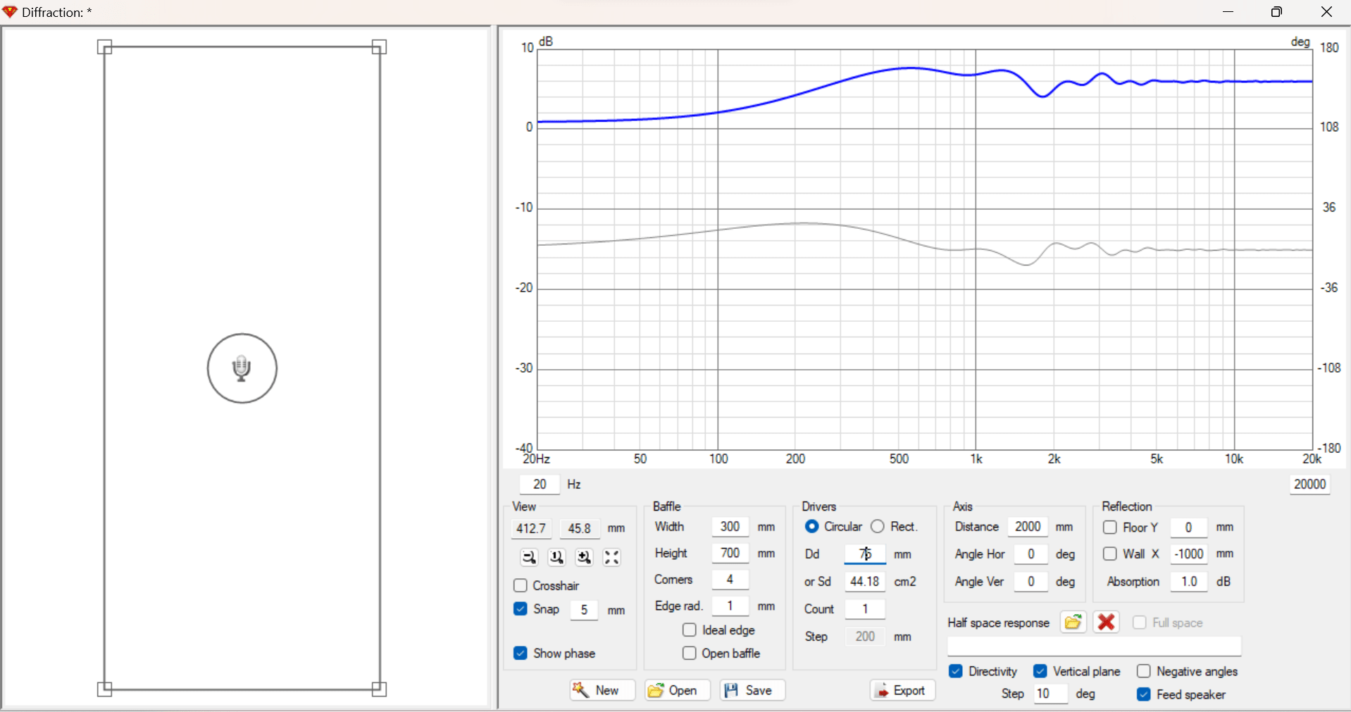This screenshot has width=1351, height=712.
Task: Select Rect. driver shape
Action: pos(878,527)
